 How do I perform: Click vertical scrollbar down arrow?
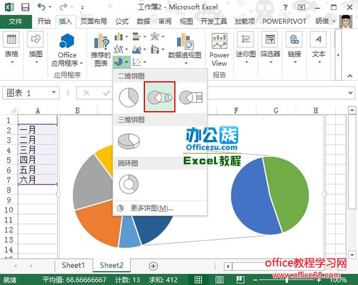point(352,255)
